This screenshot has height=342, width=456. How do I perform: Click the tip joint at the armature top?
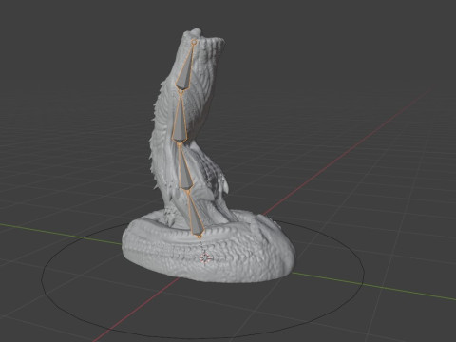pyautogui.click(x=195, y=42)
